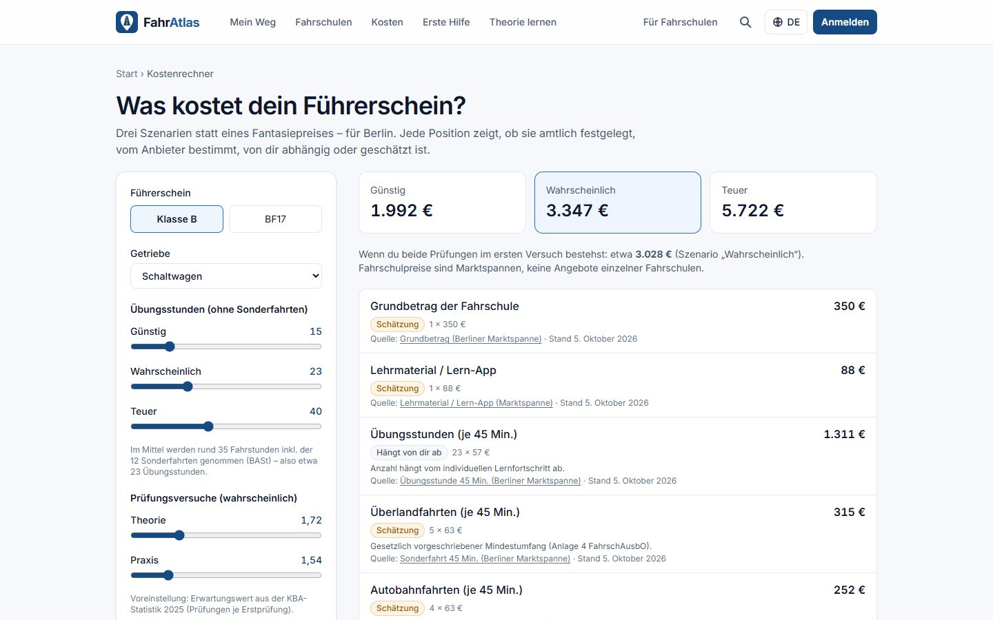This screenshot has width=993, height=620.
Task: Click the Kostenrechner breadcrumb text
Action: [180, 74]
